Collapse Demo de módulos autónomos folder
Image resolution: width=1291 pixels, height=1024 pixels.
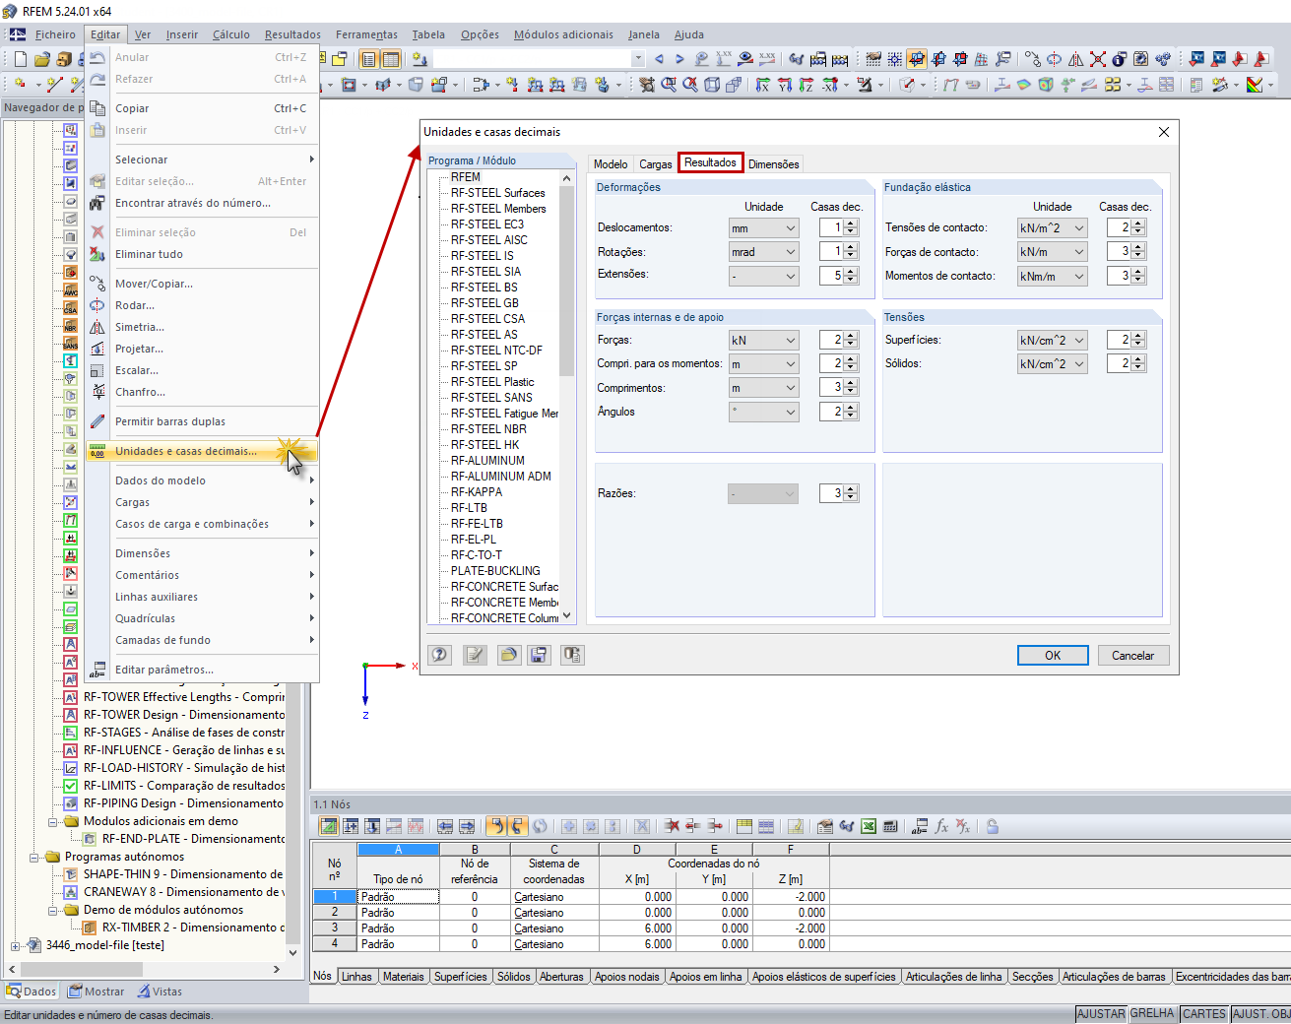click(x=52, y=911)
